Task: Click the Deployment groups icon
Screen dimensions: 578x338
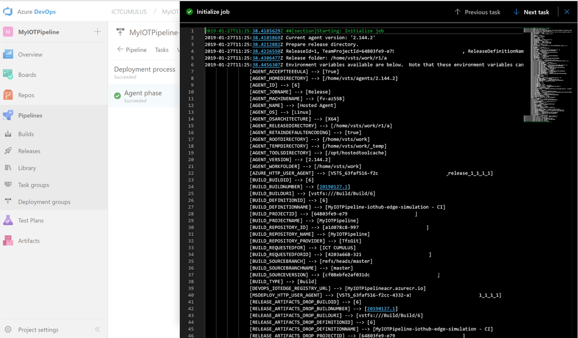Action: (x=8, y=202)
